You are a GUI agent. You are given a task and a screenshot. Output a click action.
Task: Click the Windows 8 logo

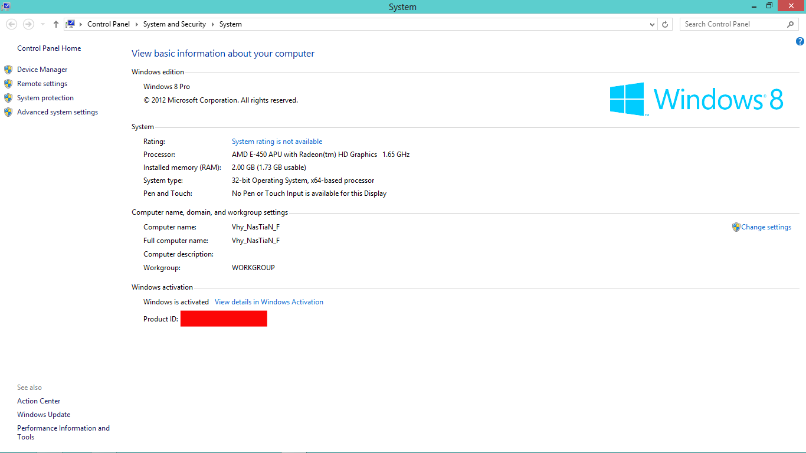[696, 99]
